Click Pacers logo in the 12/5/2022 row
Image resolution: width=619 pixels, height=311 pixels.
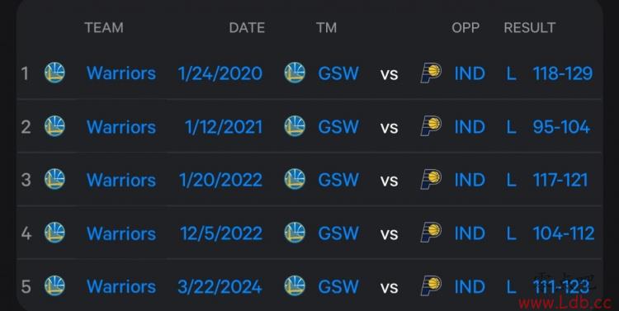pos(431,233)
